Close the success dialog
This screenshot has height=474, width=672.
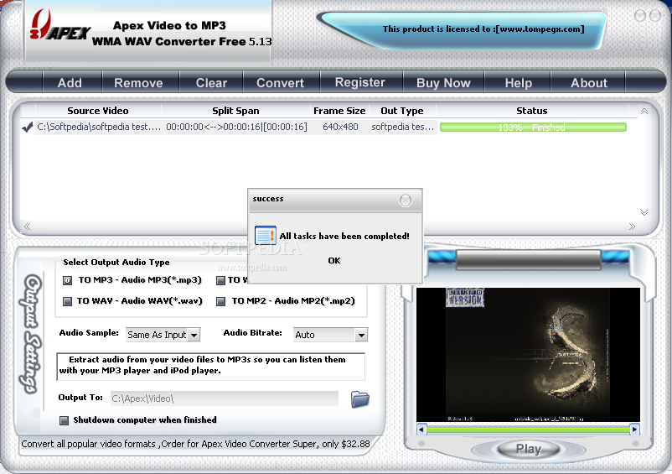[x=405, y=201]
